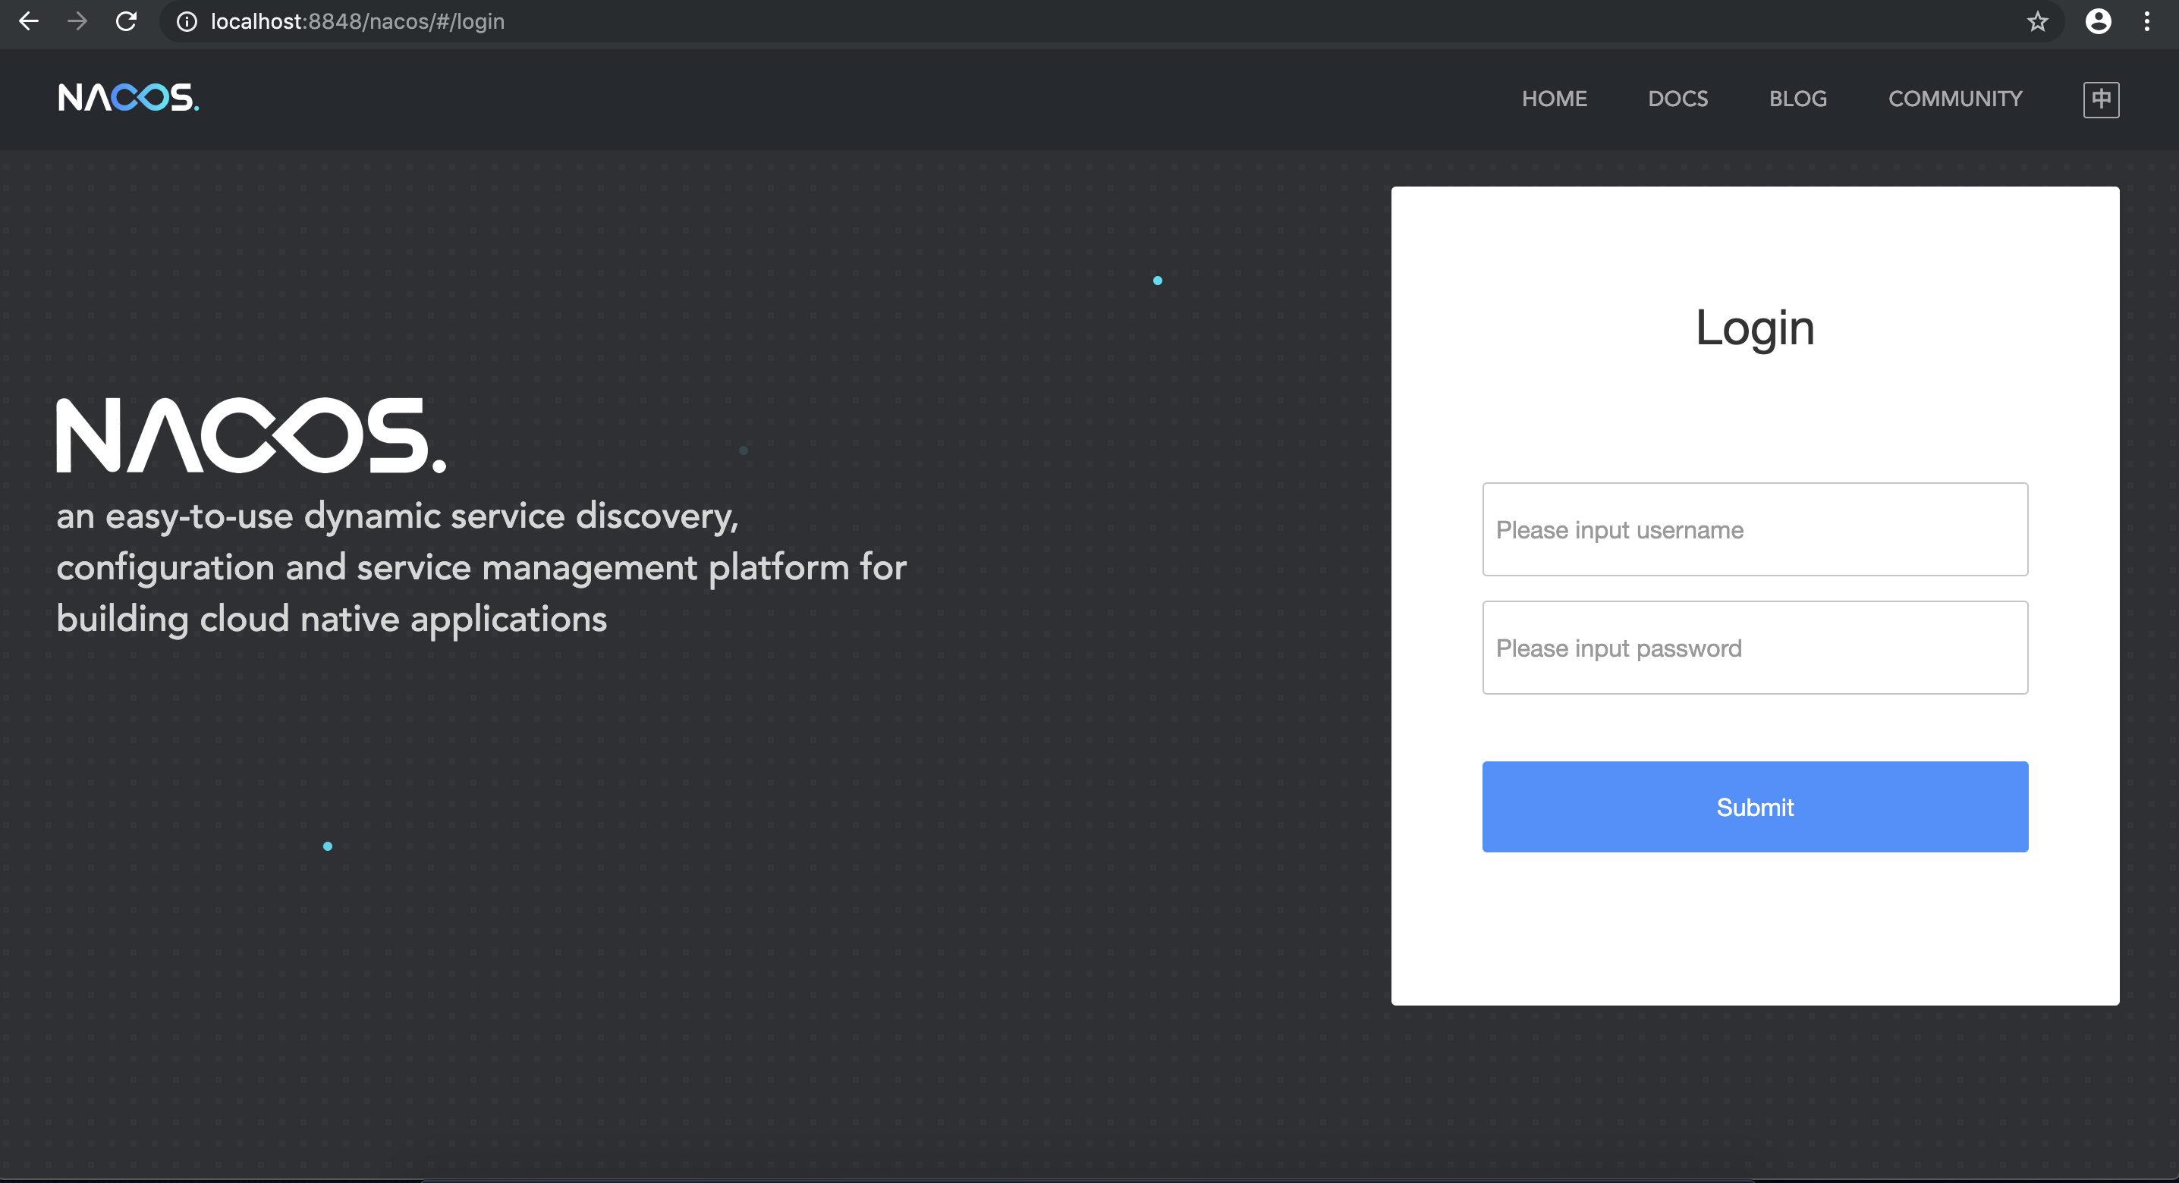
Task: Click the browser forward arrow
Action: pos(77,21)
